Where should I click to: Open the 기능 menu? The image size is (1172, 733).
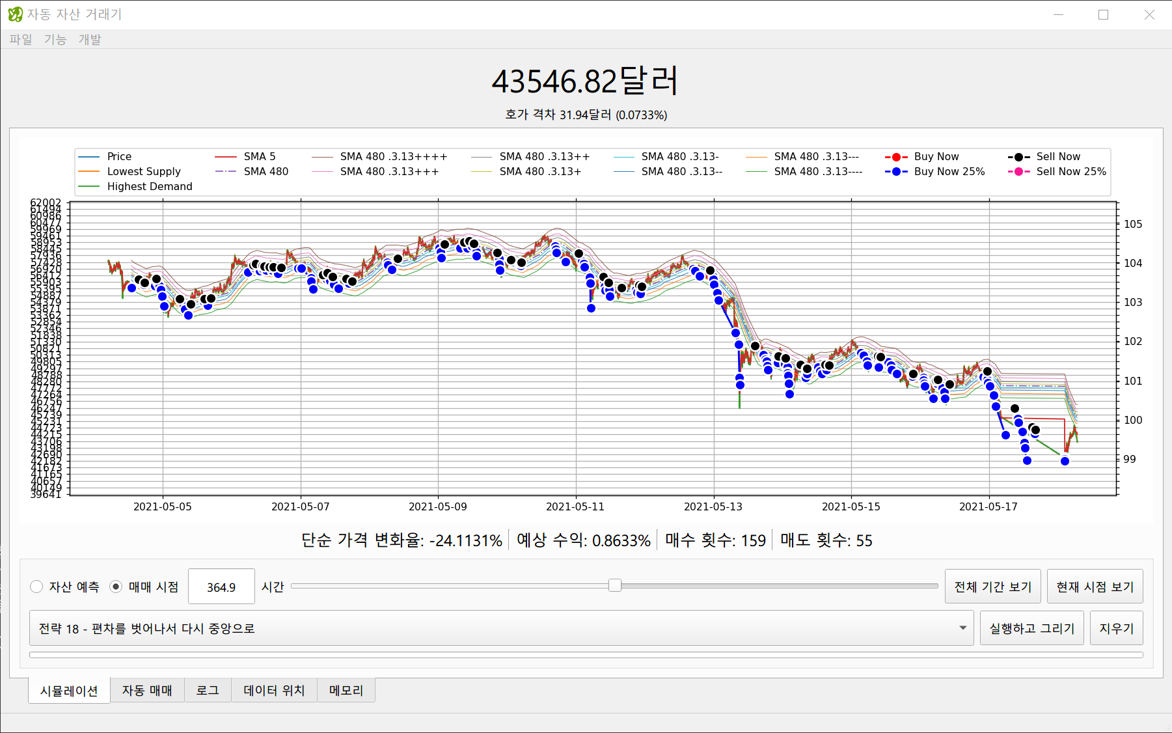(x=55, y=39)
